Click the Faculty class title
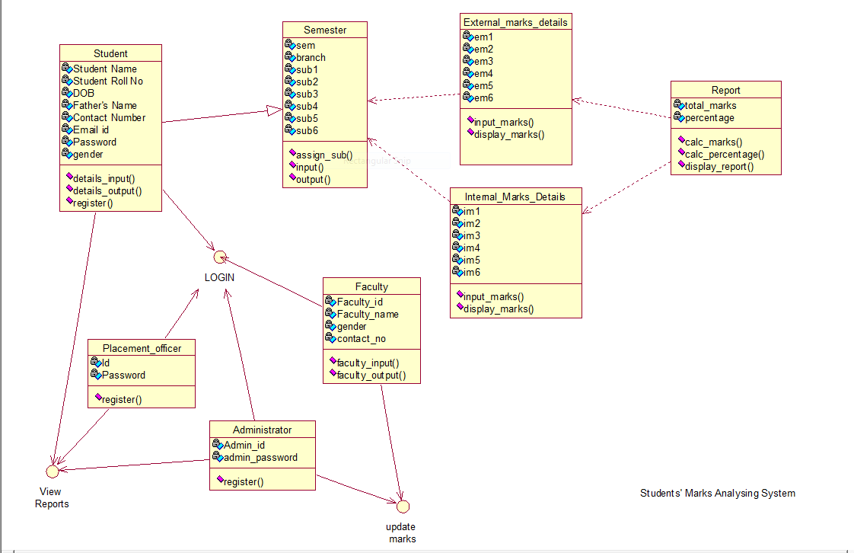The width and height of the screenshot is (854, 553). point(371,286)
